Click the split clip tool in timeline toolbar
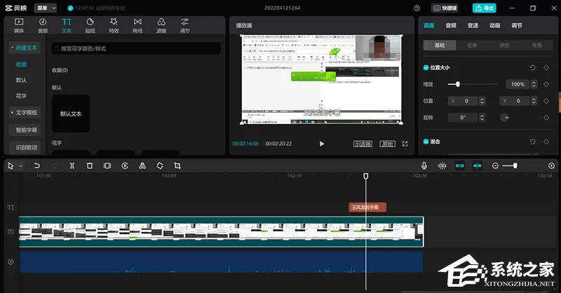This screenshot has width=561, height=293. (72, 165)
